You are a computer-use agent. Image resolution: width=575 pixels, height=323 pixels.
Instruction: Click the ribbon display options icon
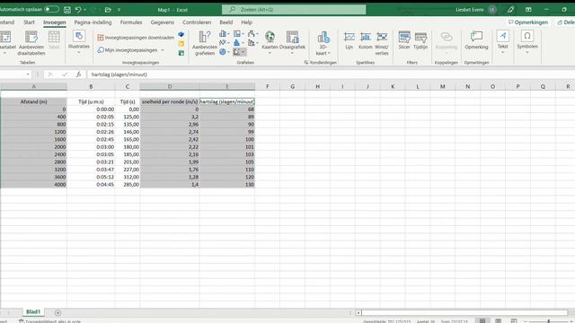(528, 10)
